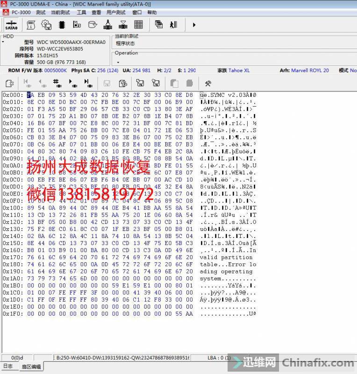
Task: Click the save sector to file icon
Action: tap(140, 83)
